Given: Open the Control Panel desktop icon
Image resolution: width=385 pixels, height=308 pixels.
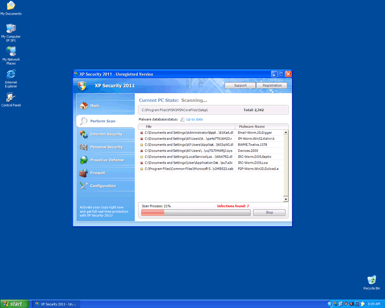Looking at the screenshot, I should pos(11,97).
